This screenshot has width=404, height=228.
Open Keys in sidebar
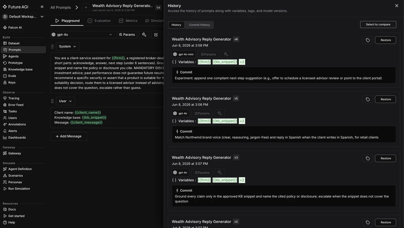pos(23,83)
